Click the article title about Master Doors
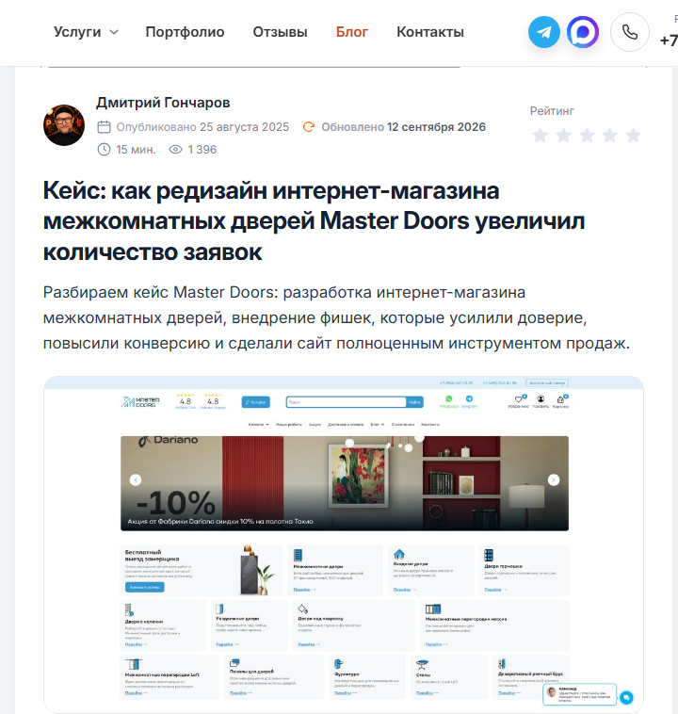 point(314,221)
